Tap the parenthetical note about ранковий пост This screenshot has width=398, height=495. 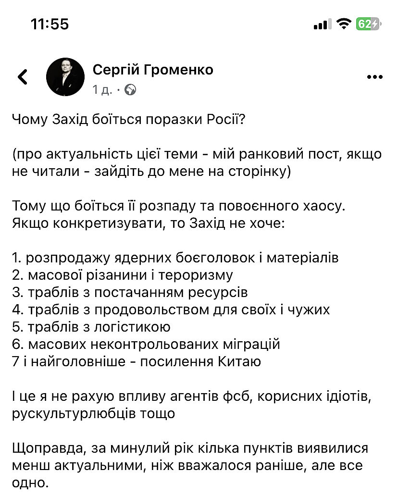[x=197, y=163]
